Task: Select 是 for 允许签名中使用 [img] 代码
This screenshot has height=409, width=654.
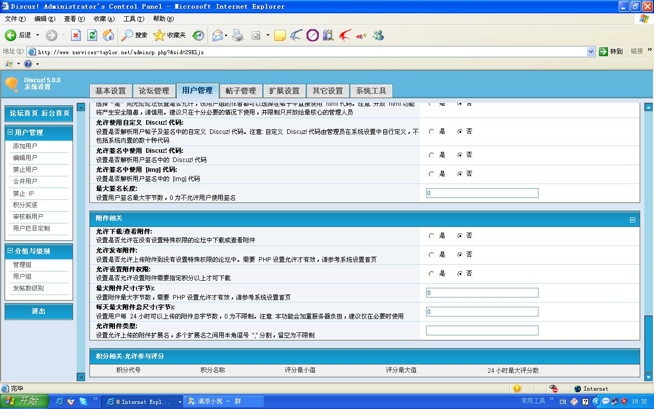Action: click(431, 174)
